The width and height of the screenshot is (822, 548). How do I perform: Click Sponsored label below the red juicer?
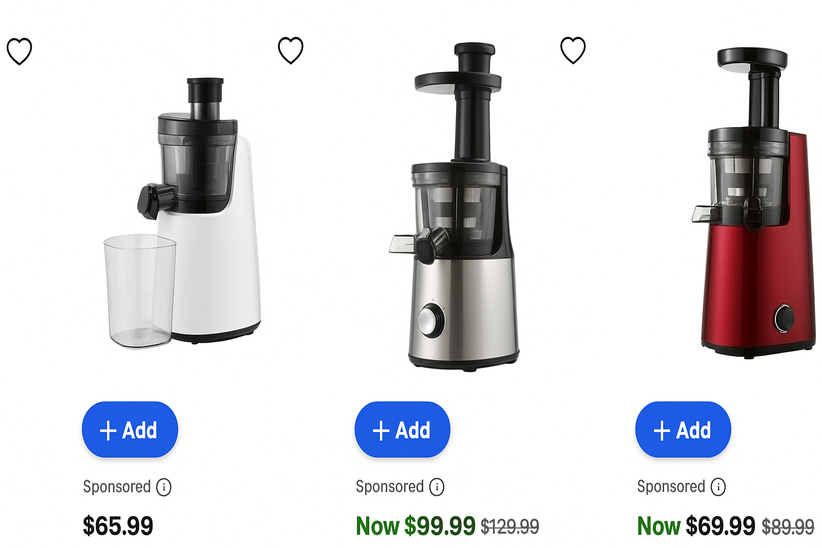point(671,486)
